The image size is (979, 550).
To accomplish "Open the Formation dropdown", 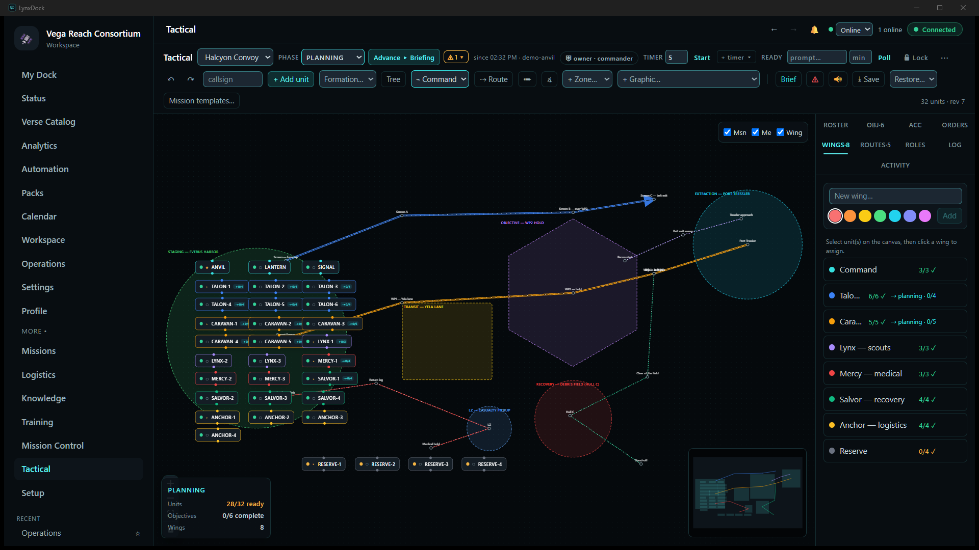I will [348, 79].
